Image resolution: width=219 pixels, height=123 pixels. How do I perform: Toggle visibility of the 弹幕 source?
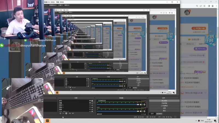(90, 103)
